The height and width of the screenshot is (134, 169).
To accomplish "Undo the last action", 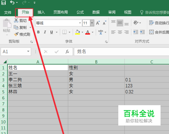I will point(12,2).
